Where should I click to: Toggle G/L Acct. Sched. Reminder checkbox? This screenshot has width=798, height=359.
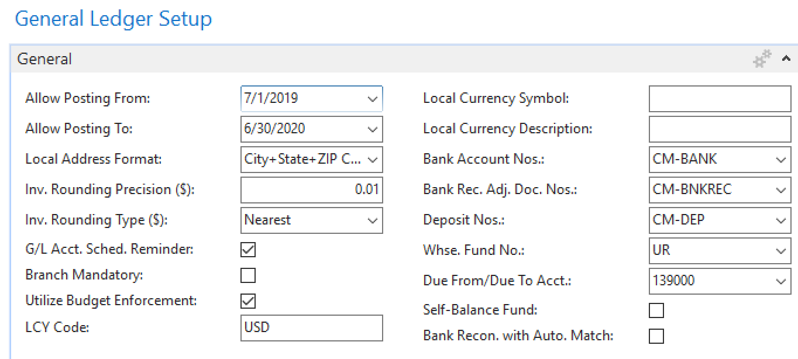[x=248, y=250]
